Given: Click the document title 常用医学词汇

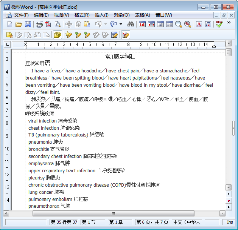Looking at the screenshot, I should click(x=120, y=57).
